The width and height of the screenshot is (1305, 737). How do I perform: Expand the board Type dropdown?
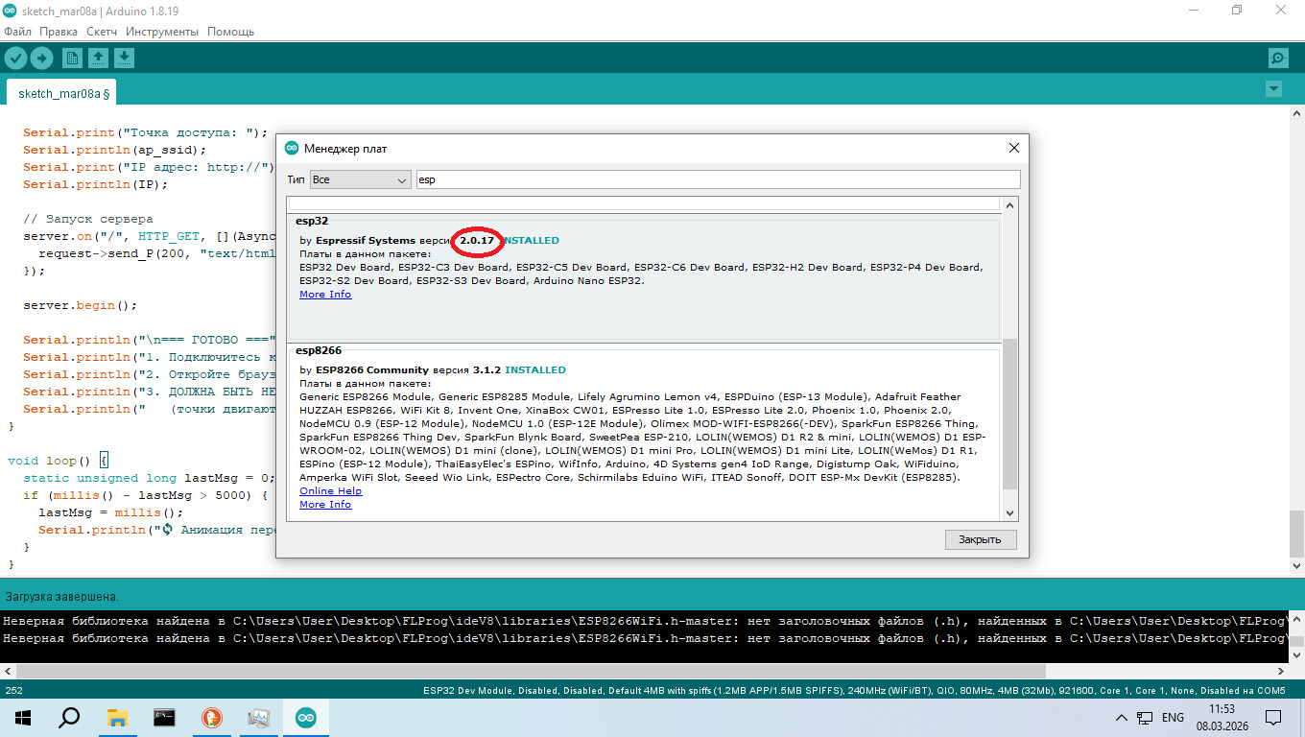(360, 179)
